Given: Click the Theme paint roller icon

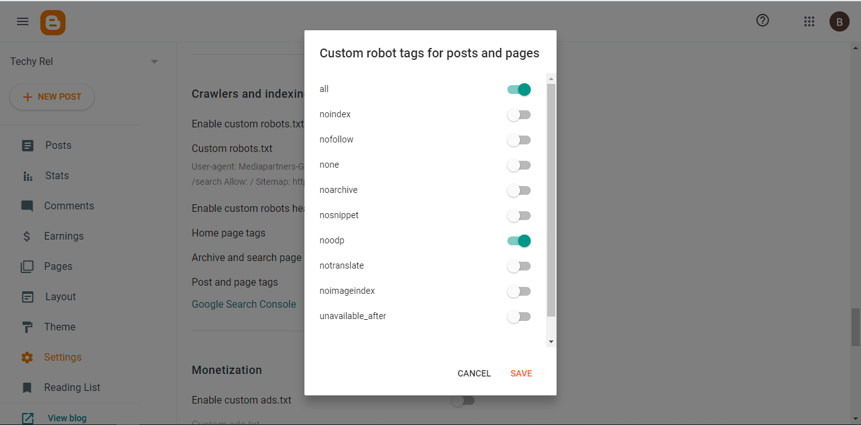Looking at the screenshot, I should click(x=28, y=327).
